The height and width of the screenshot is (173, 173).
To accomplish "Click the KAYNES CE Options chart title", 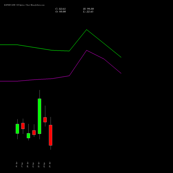I will 24,5.
